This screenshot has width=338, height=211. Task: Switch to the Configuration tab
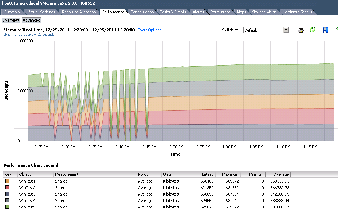[x=142, y=12]
